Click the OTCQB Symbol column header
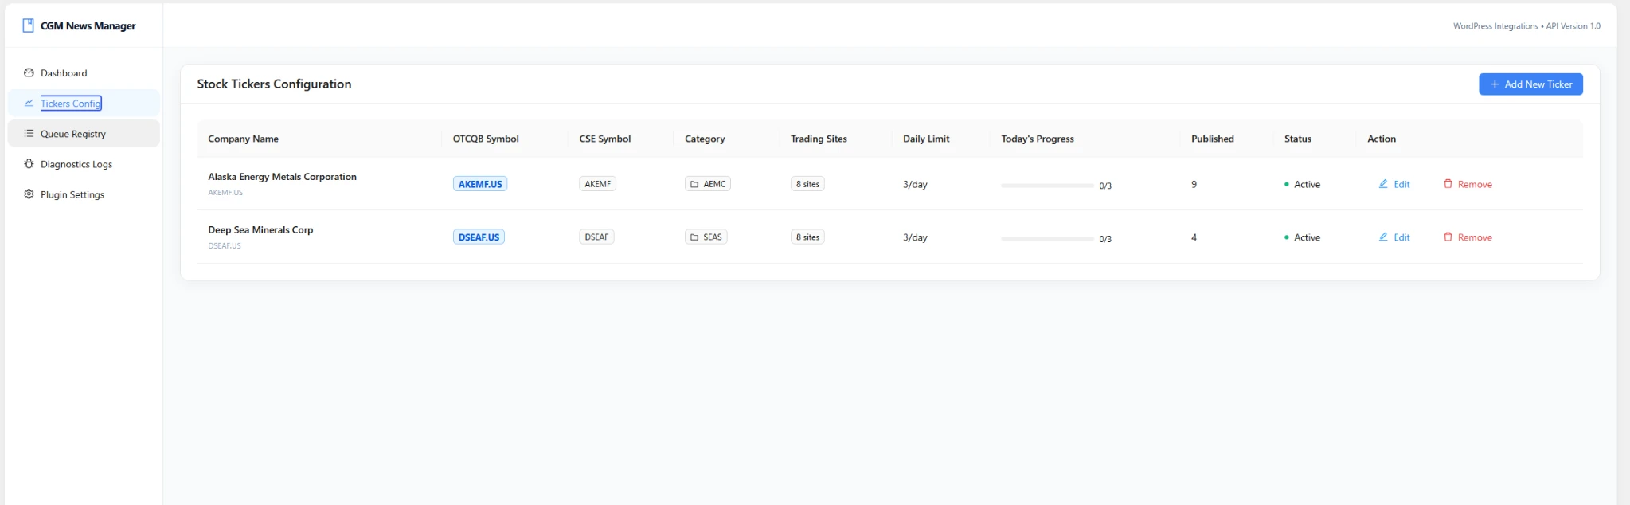This screenshot has height=505, width=1630. pyautogui.click(x=486, y=139)
